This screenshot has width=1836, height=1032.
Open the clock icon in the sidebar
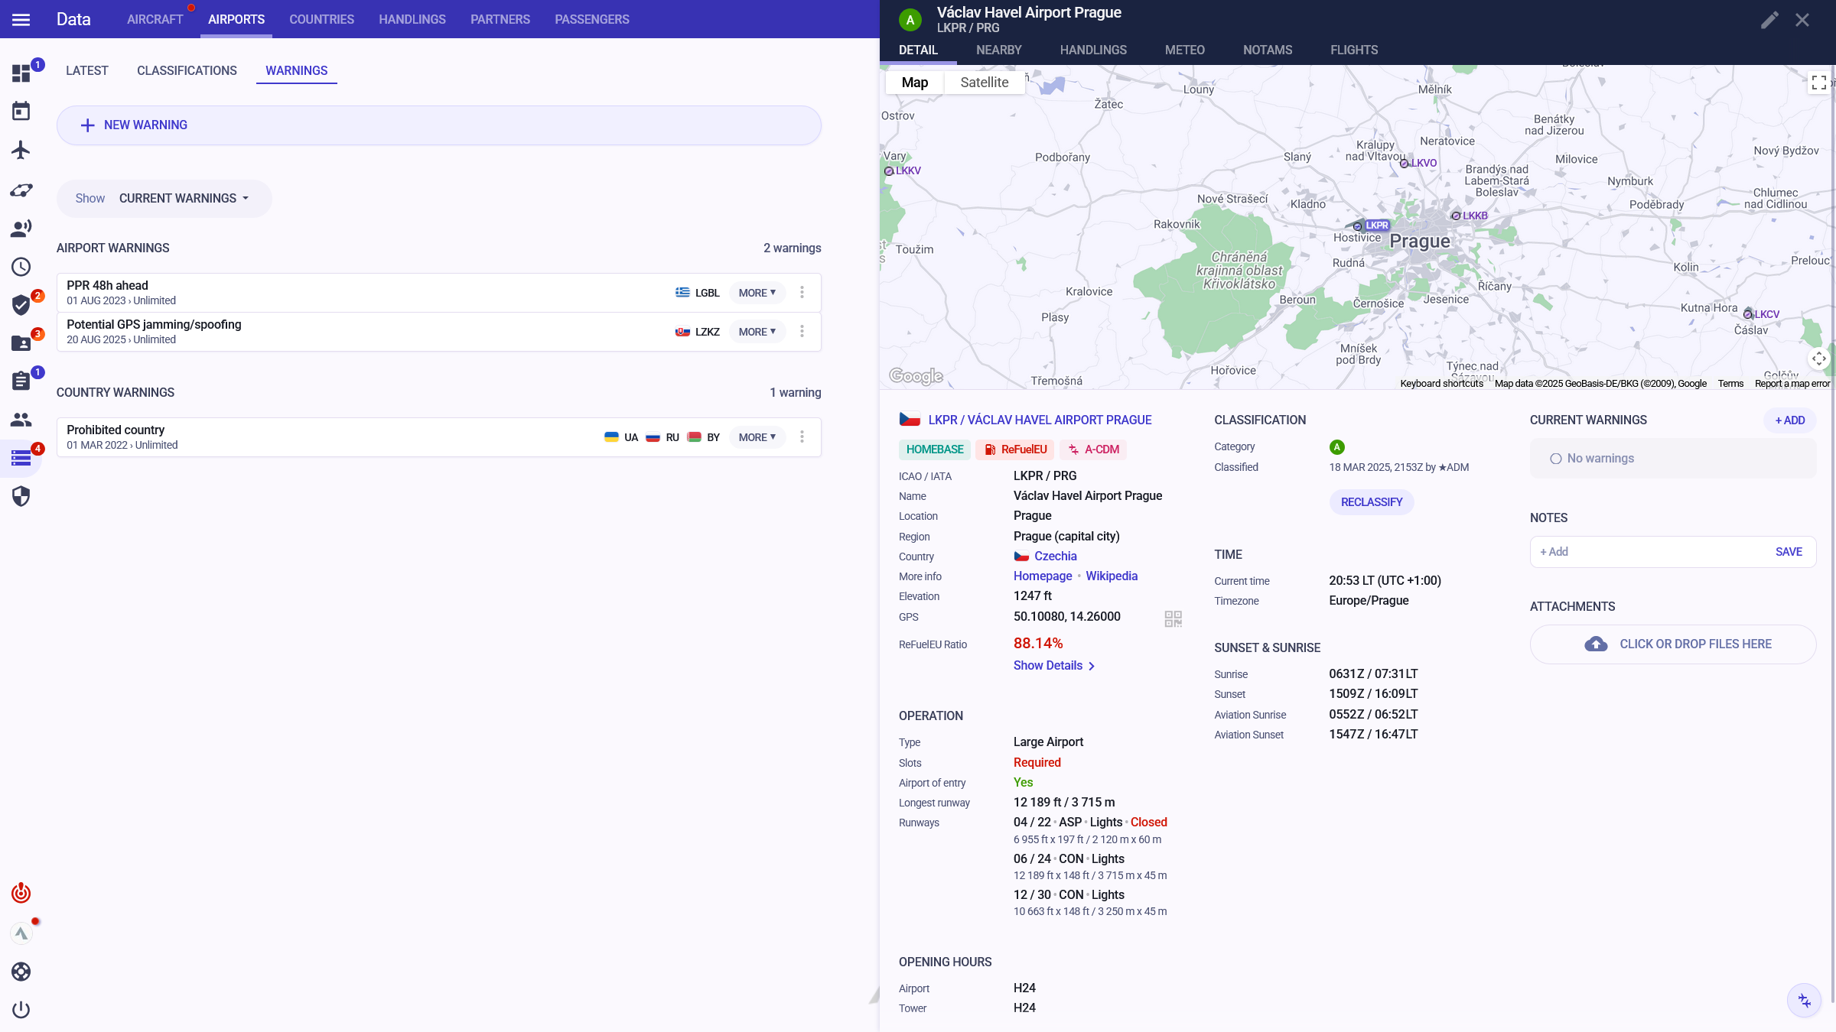[21, 267]
